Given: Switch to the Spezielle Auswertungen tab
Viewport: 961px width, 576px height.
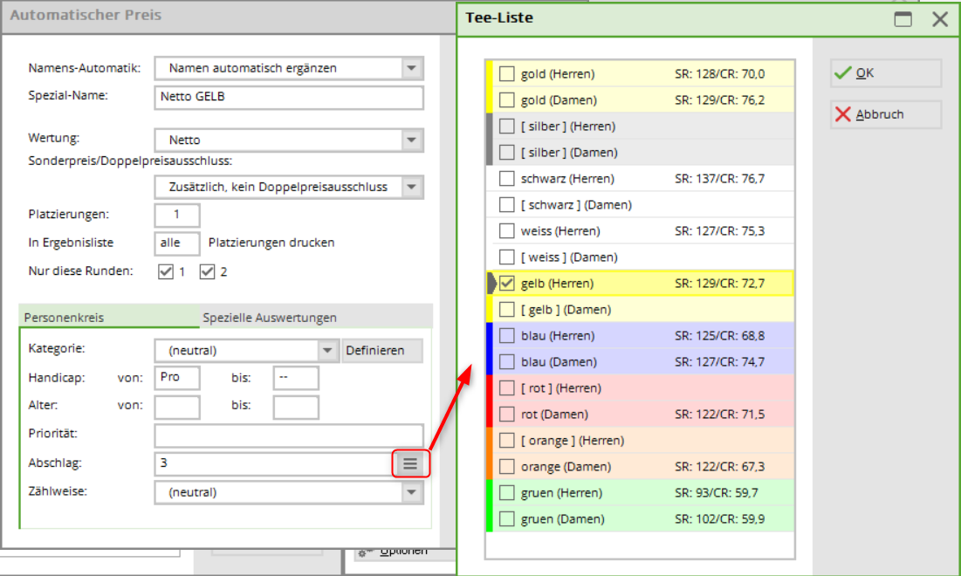Looking at the screenshot, I should 270,318.
